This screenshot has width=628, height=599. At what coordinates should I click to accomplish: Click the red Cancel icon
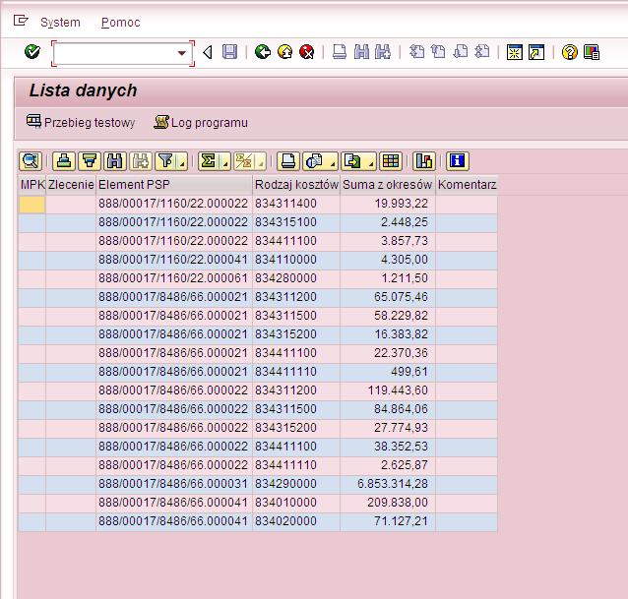pos(307,52)
